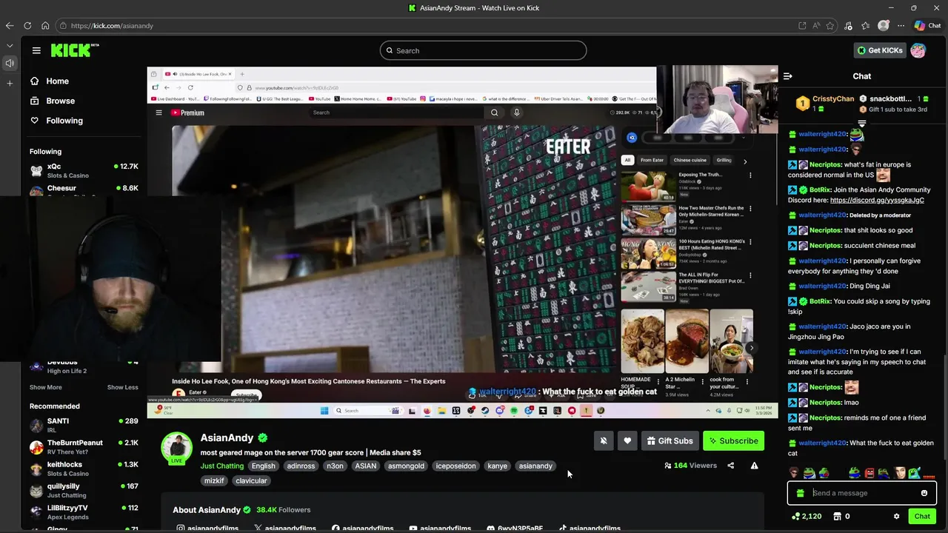Screen dimensions: 948x533
Task: Open new tab with plus icon
Action: [10, 83]
